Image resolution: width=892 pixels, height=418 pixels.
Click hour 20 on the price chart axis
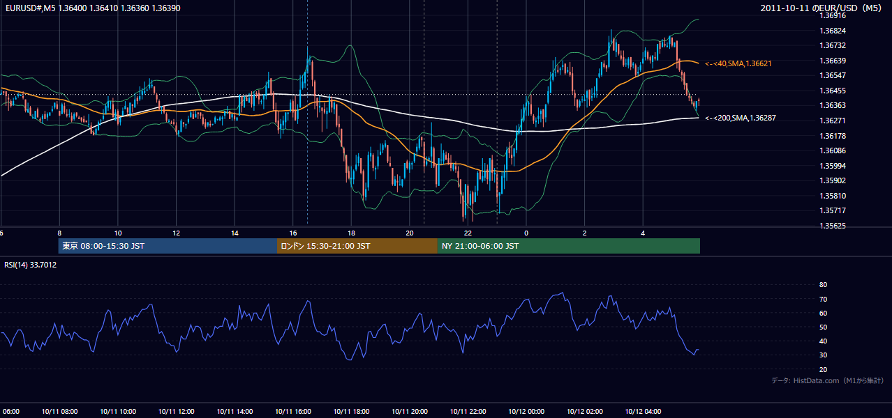click(x=409, y=233)
